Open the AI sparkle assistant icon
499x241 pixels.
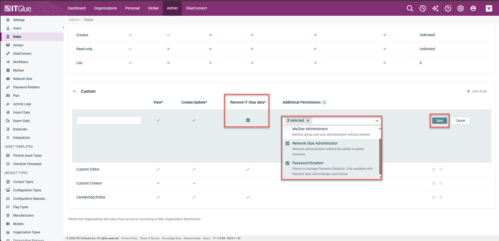(435, 8)
